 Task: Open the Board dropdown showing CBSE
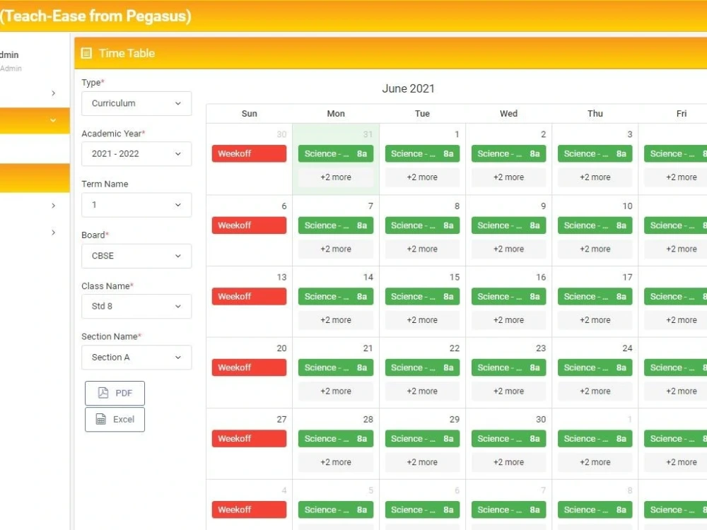click(136, 256)
